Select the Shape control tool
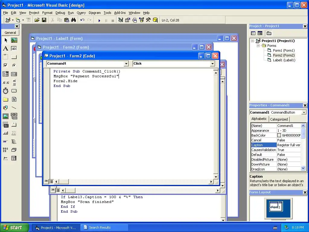 6,108
